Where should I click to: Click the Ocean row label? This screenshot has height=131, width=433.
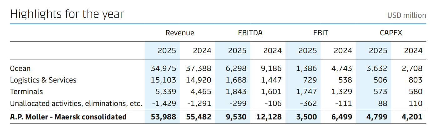(x=20, y=68)
